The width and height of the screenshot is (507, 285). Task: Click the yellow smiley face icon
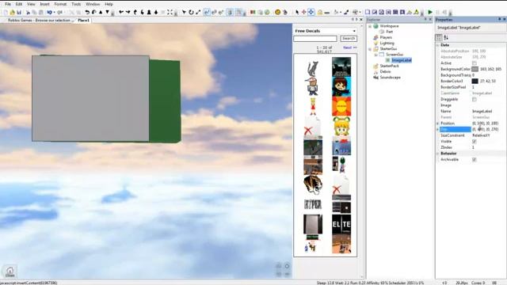278,13
